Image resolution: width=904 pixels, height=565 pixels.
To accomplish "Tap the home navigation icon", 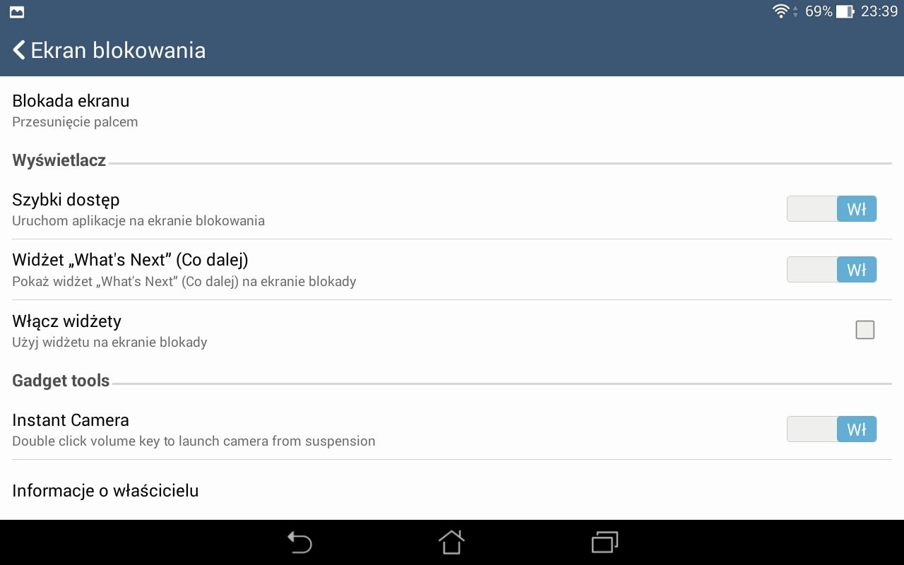I will pos(452,542).
